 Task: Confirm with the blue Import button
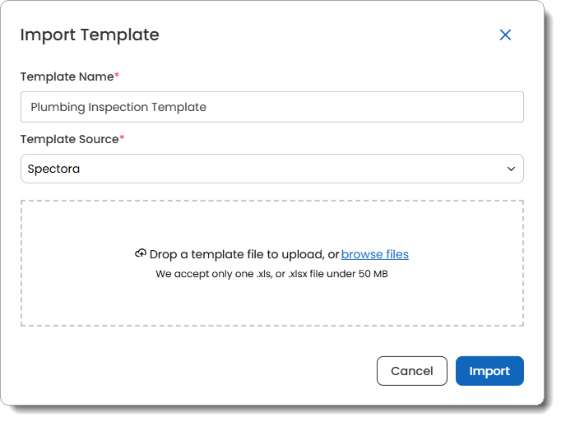[489, 371]
